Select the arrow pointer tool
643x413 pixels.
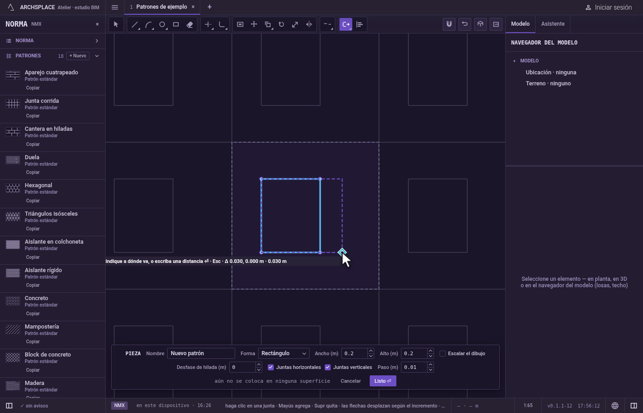pos(116,24)
